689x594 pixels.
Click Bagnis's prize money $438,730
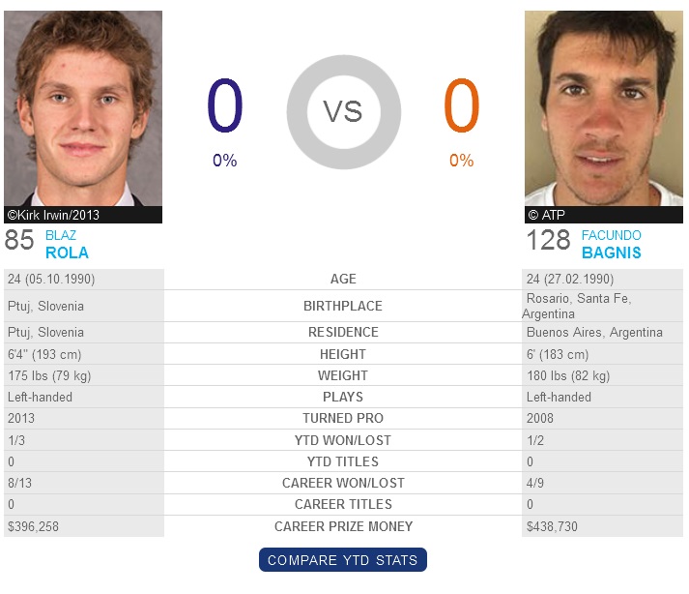552,526
